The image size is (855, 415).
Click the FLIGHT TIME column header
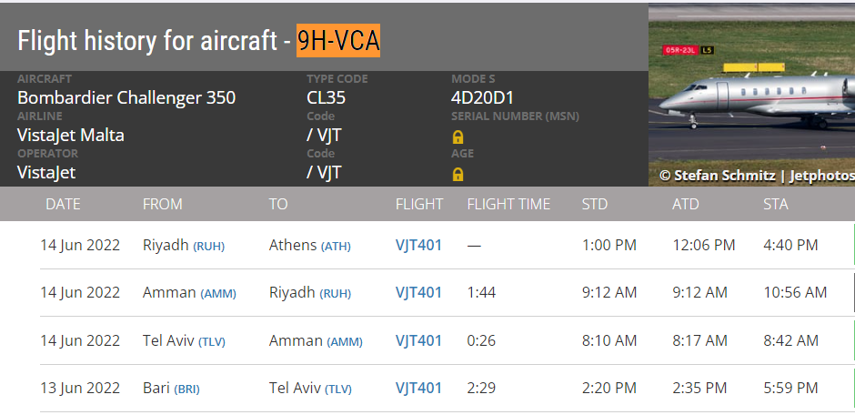[x=508, y=204]
